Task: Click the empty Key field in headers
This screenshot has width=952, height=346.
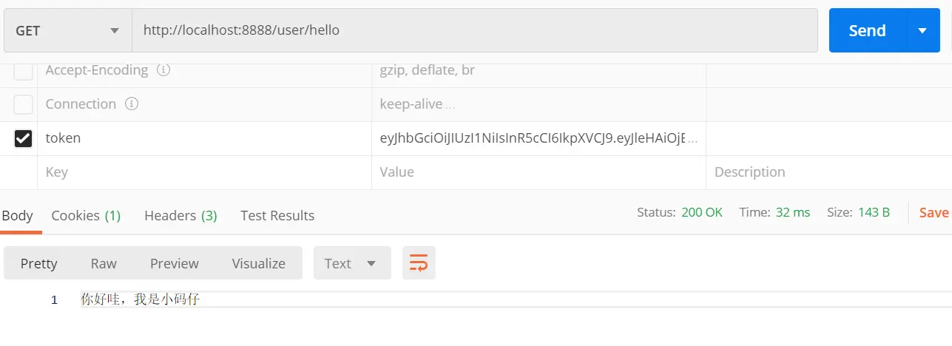Action: coord(203,172)
